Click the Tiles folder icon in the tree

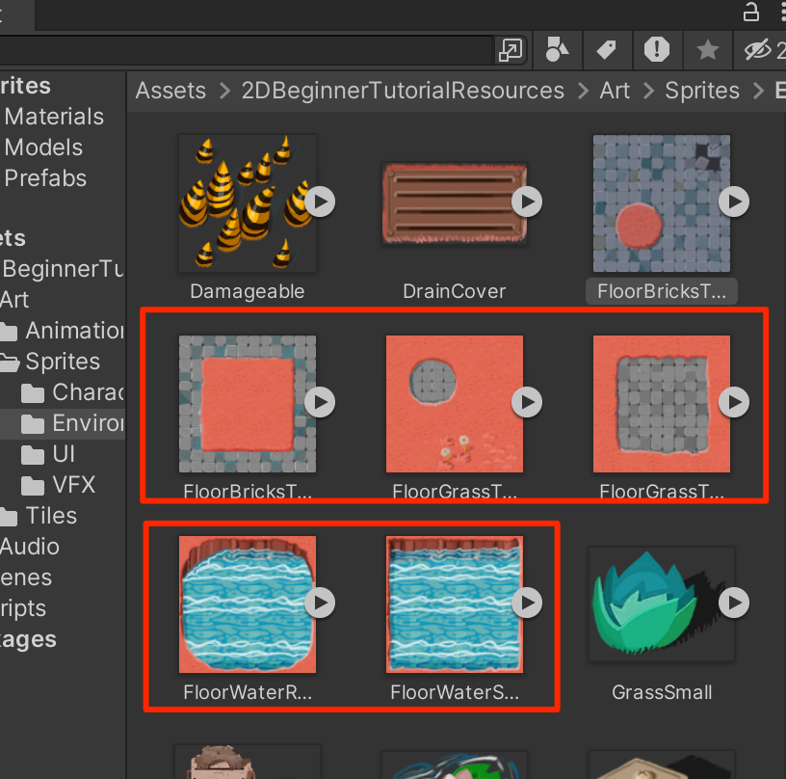(9, 517)
